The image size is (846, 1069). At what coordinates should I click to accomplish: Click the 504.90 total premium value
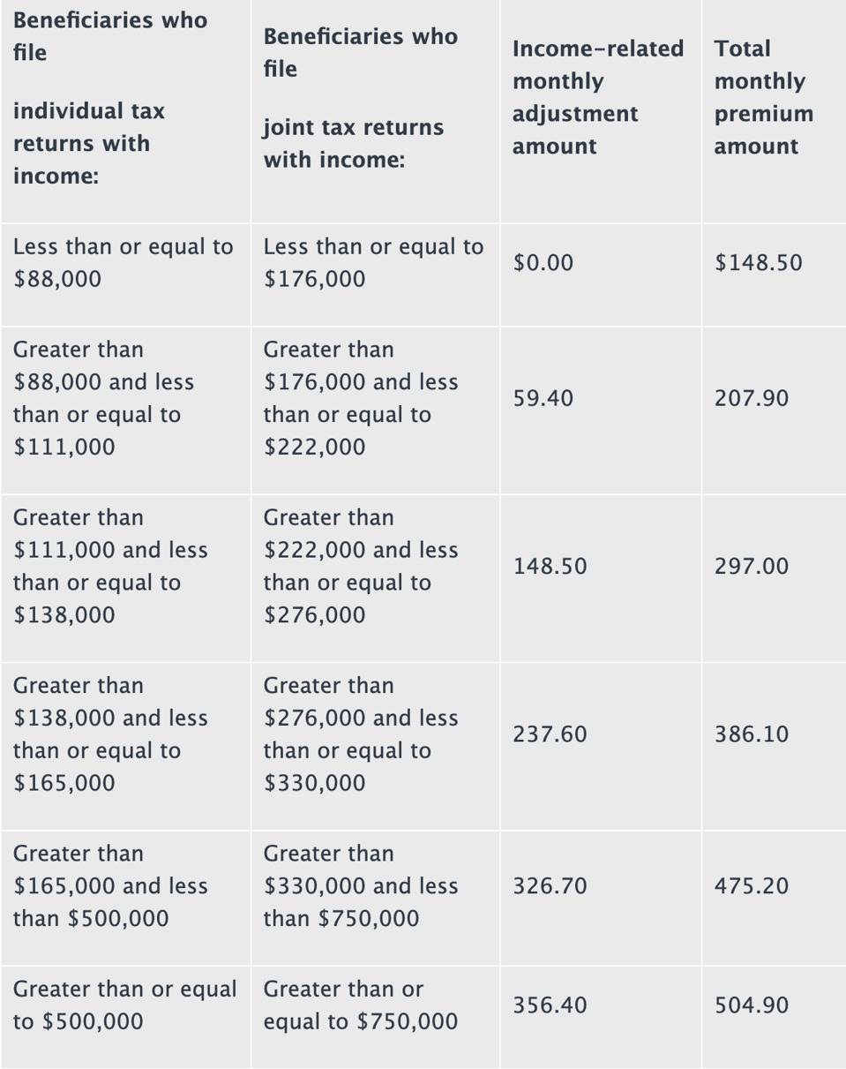752,1005
